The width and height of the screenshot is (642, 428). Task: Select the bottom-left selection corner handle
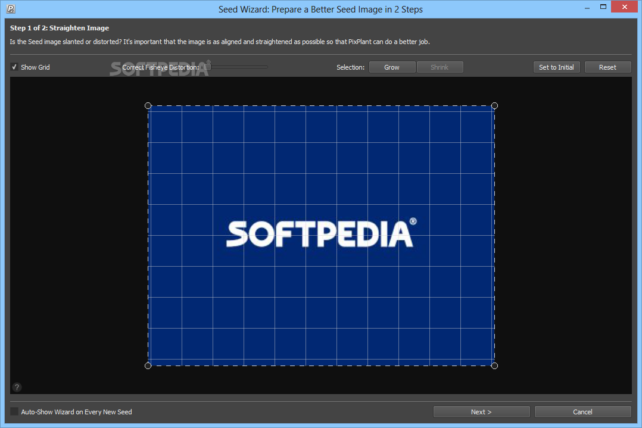(x=148, y=365)
